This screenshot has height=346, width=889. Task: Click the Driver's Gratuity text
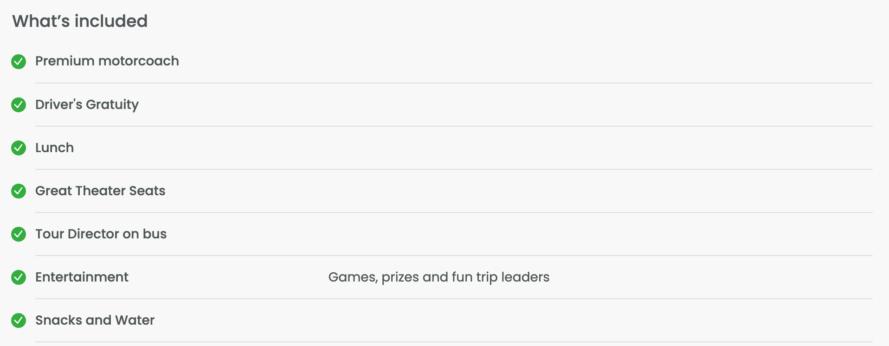point(87,105)
